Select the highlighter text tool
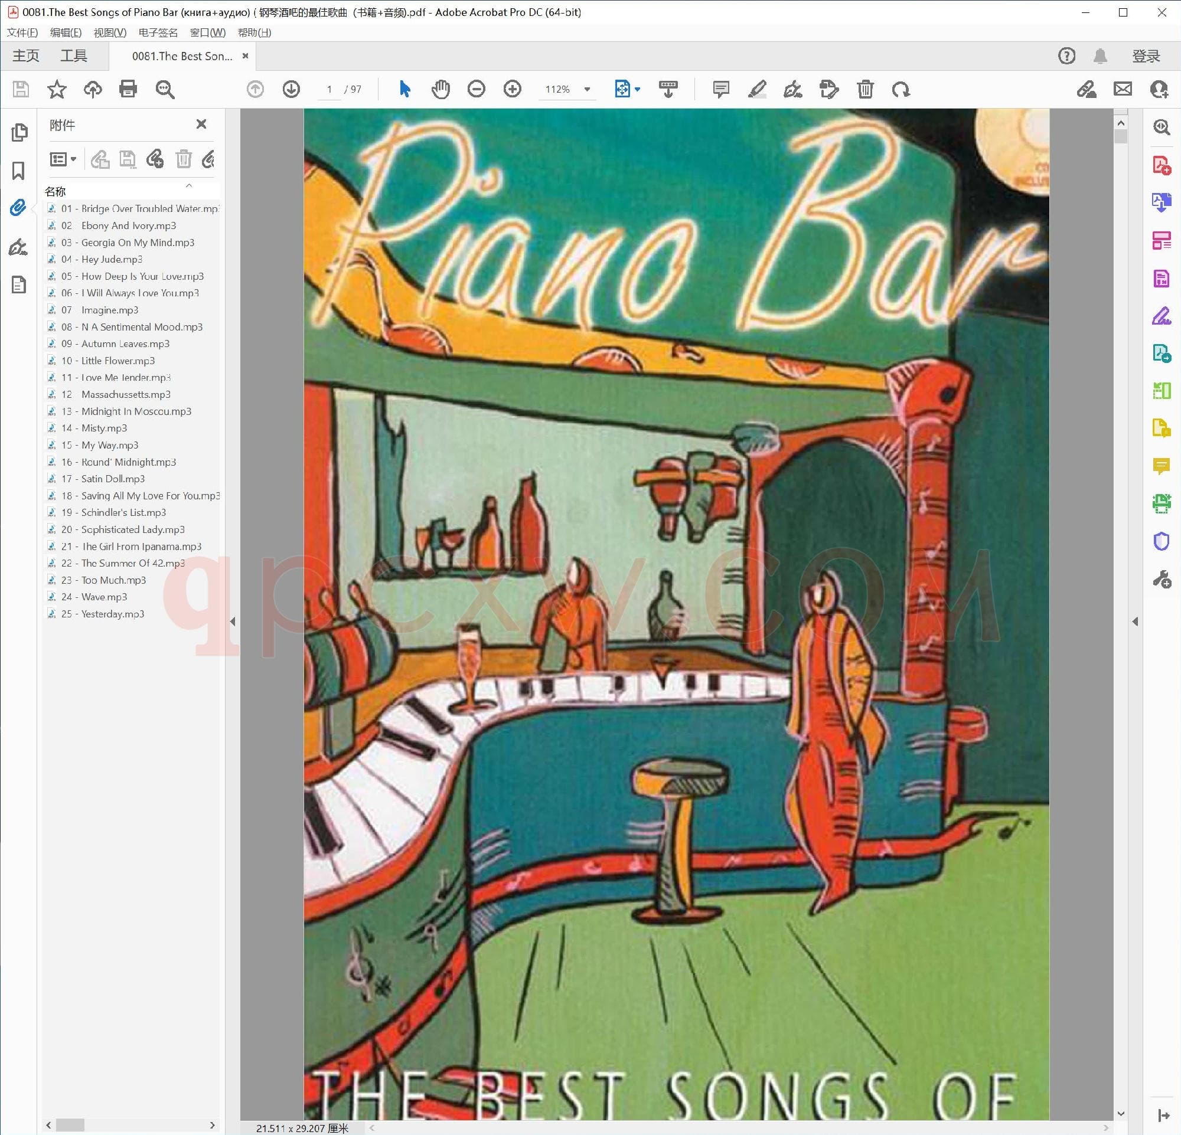 click(x=757, y=89)
